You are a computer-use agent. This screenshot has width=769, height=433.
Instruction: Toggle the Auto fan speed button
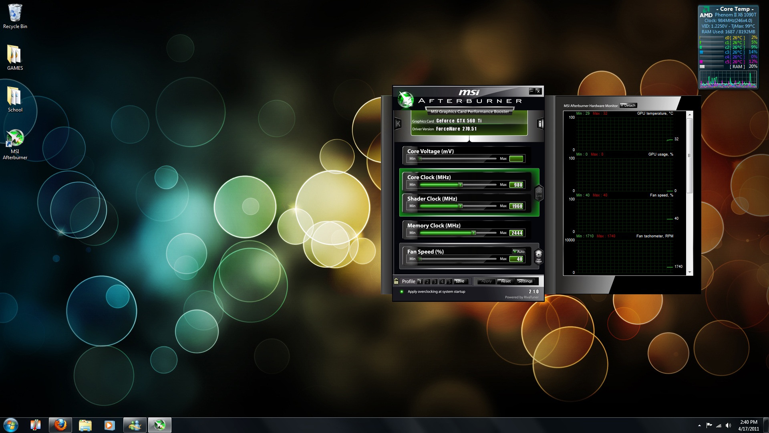point(519,251)
